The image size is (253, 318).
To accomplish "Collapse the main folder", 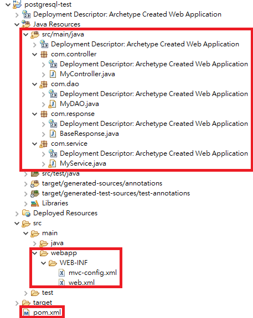I will tap(26, 233).
